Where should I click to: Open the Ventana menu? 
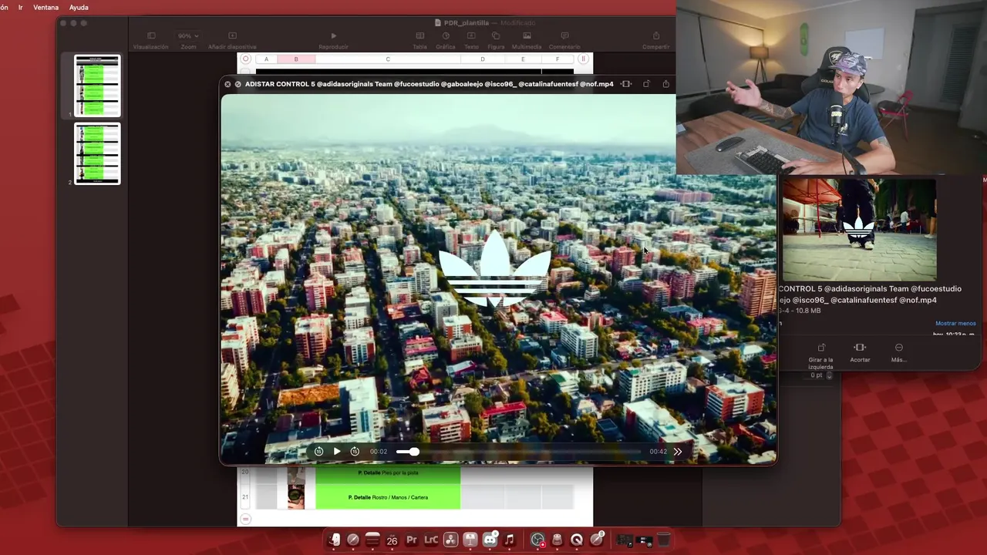click(x=45, y=7)
